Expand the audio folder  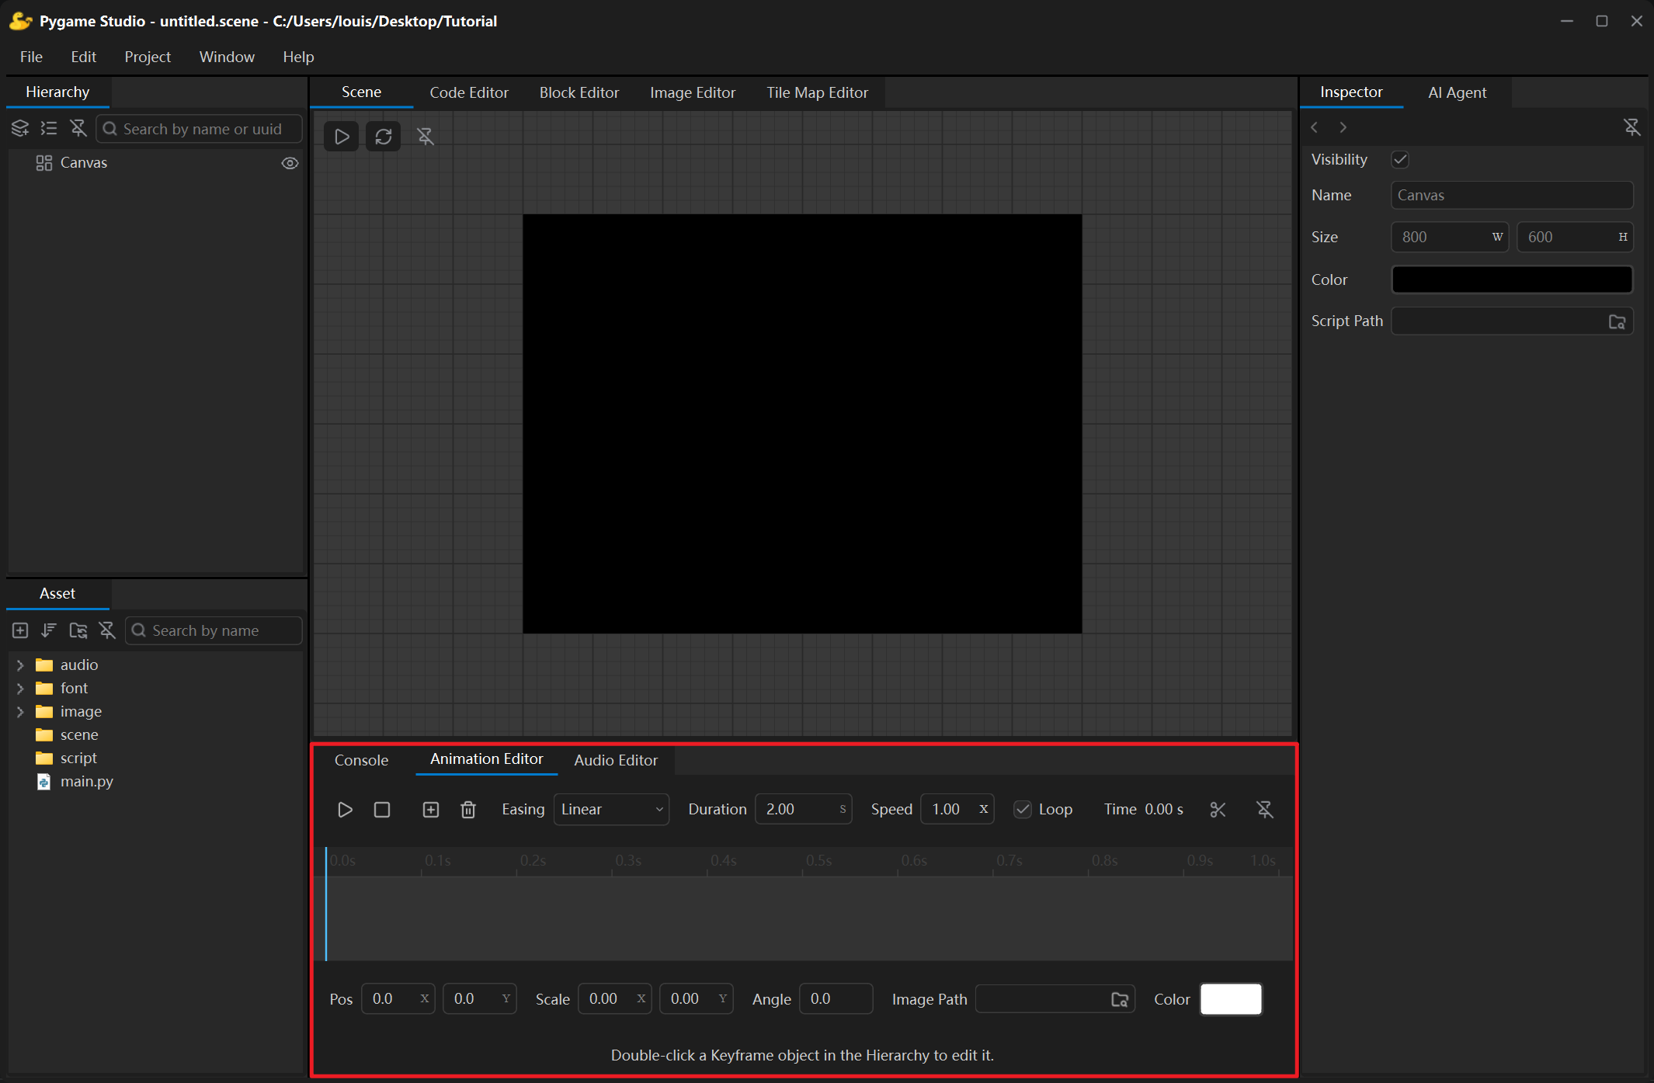pos(20,665)
